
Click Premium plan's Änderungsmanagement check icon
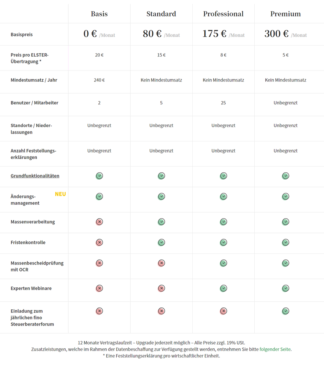click(x=285, y=197)
